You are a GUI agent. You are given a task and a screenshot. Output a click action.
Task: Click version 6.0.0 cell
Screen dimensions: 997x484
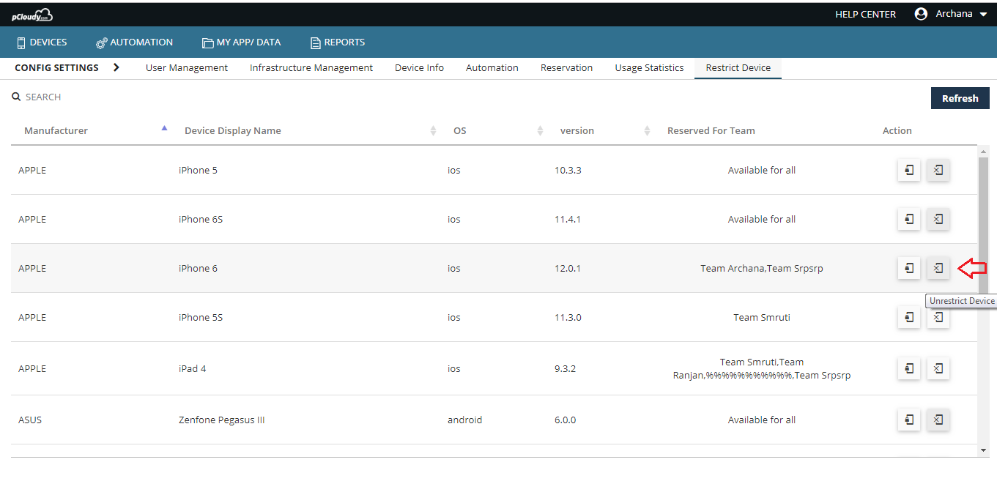[565, 420]
